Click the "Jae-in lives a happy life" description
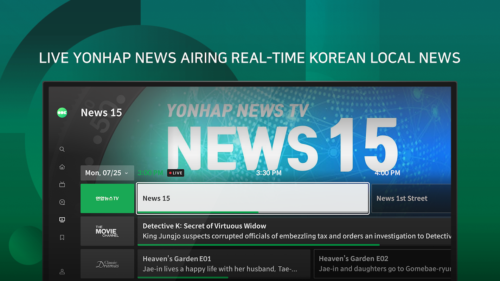Viewport: 500px width, 281px height. (x=220, y=269)
